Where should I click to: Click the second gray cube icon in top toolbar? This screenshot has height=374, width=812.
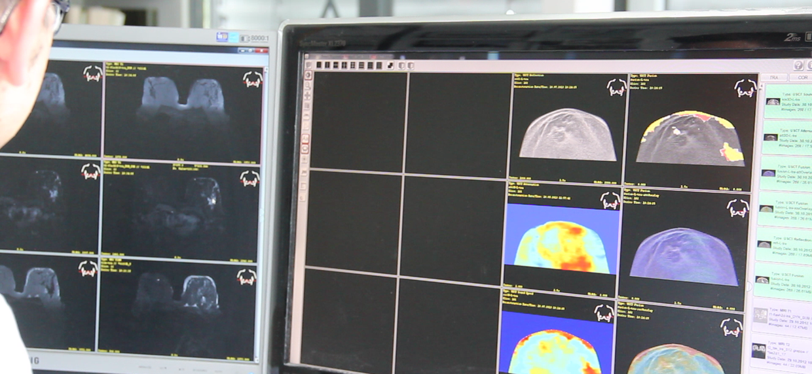point(411,65)
